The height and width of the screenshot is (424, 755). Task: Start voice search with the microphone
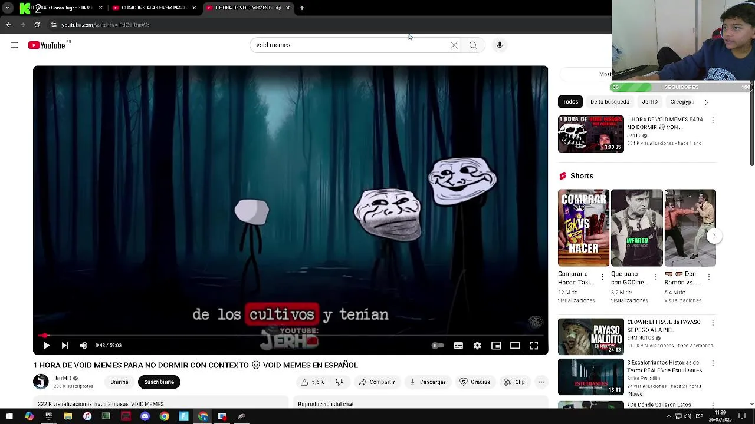(500, 45)
